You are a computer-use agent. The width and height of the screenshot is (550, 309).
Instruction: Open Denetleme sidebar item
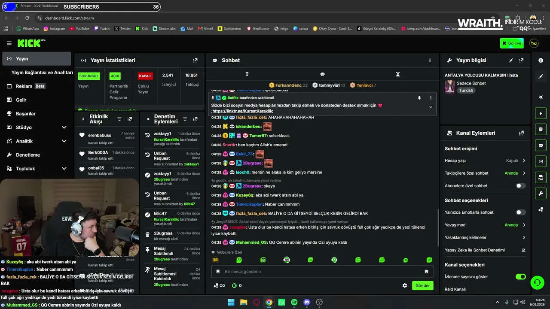click(37, 155)
